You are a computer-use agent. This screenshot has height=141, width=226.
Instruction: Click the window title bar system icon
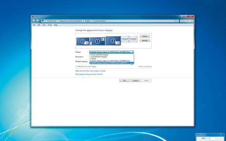pos(33,17)
